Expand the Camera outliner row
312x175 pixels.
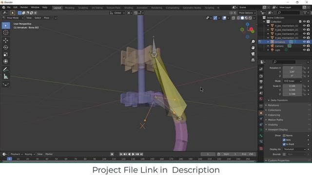click(x=268, y=46)
